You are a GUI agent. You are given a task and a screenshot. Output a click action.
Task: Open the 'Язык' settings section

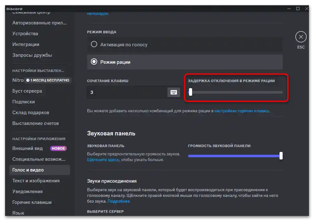click(18, 213)
